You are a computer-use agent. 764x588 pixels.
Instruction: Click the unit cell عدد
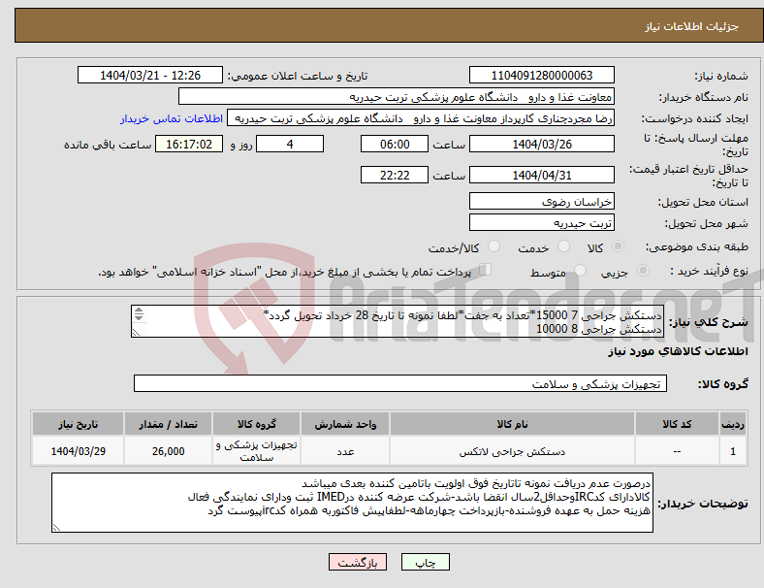345,451
